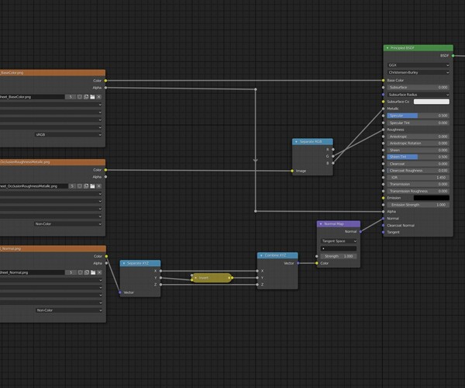Open the GGX distribution dropdown
The width and height of the screenshot is (465, 388).
(418, 65)
